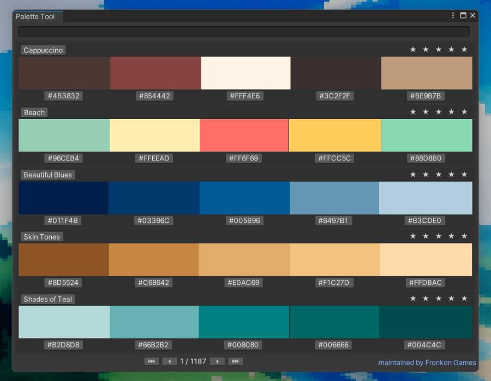Rate Beach palette four stars

coord(451,111)
